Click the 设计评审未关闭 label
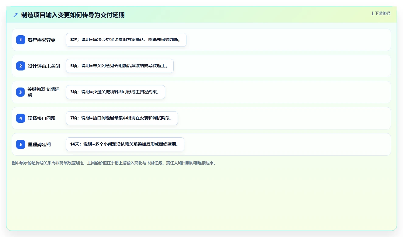The height and width of the screenshot is (237, 403). click(44, 66)
